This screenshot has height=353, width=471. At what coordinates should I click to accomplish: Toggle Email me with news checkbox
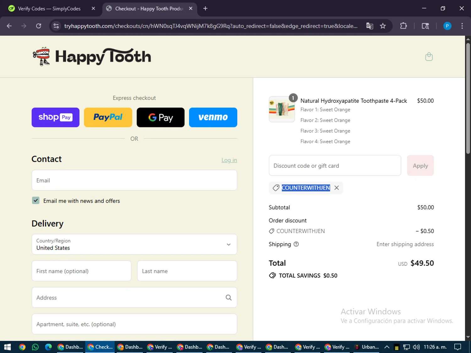pos(36,201)
